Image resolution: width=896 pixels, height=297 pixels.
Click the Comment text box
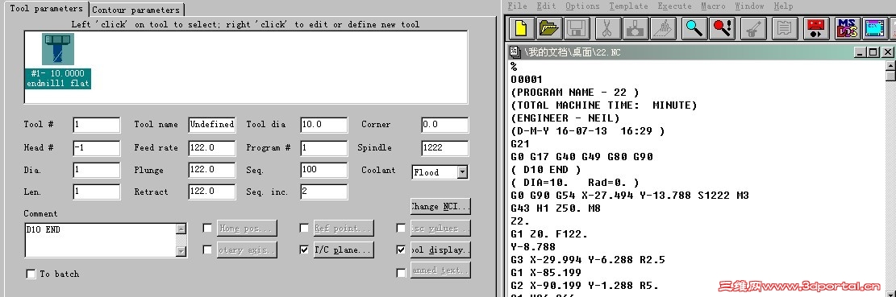click(100, 240)
